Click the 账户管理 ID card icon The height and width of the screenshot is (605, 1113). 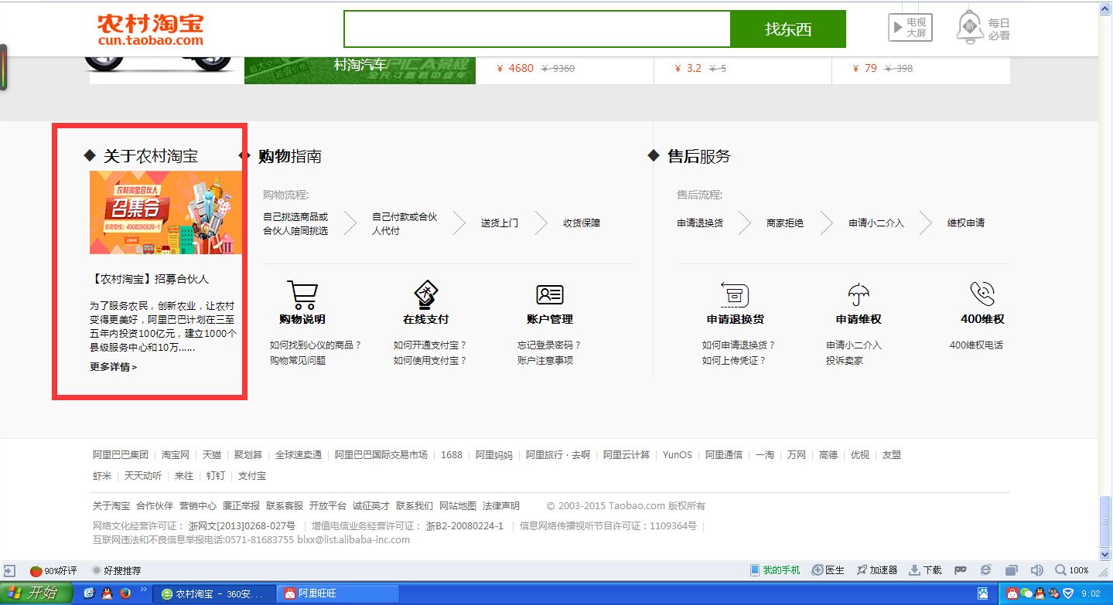tap(549, 294)
